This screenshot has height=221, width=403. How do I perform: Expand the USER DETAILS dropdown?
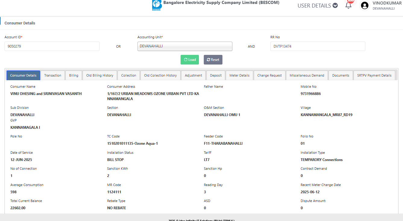tap(317, 5)
